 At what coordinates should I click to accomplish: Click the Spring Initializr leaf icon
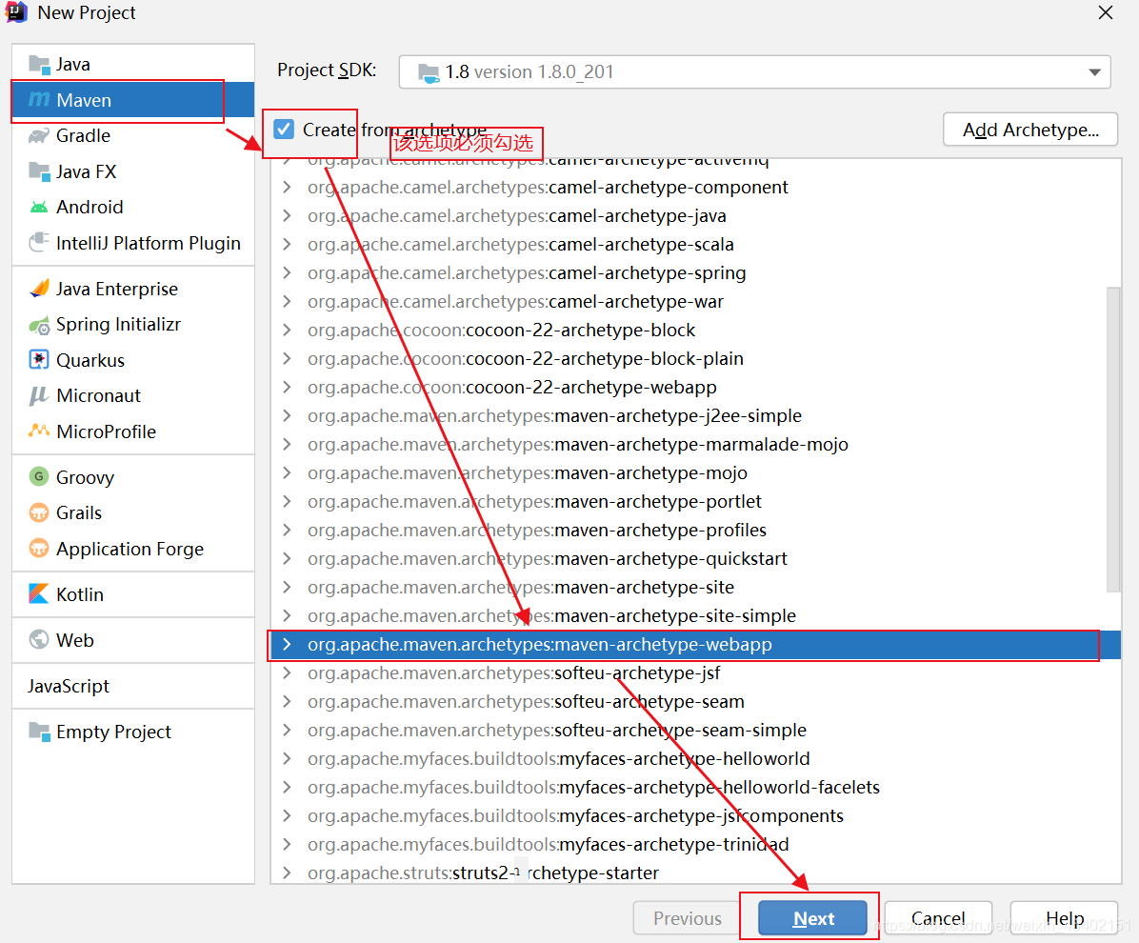coord(39,325)
